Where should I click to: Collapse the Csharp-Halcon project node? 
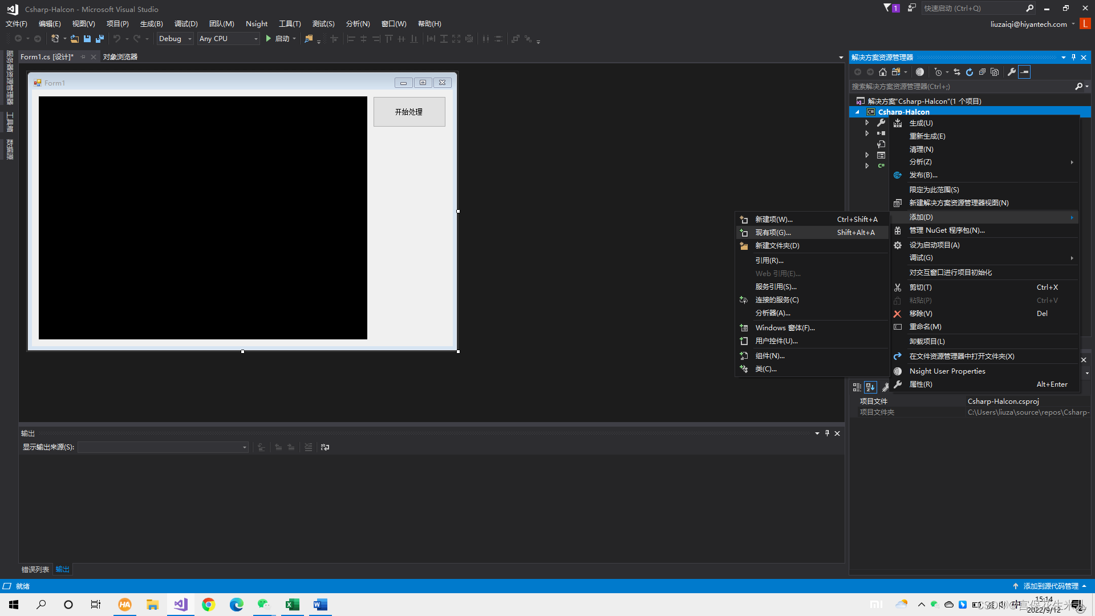(857, 112)
